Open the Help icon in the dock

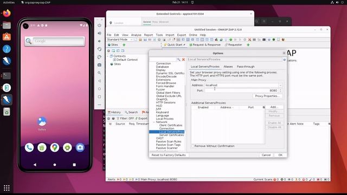[7, 49]
